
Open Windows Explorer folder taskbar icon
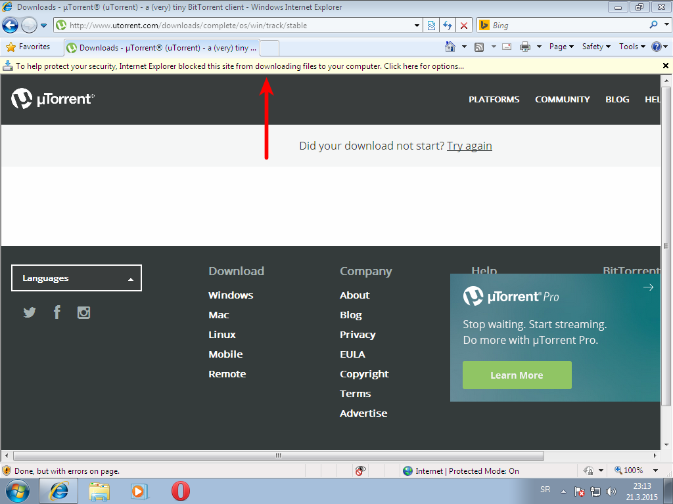point(99,491)
